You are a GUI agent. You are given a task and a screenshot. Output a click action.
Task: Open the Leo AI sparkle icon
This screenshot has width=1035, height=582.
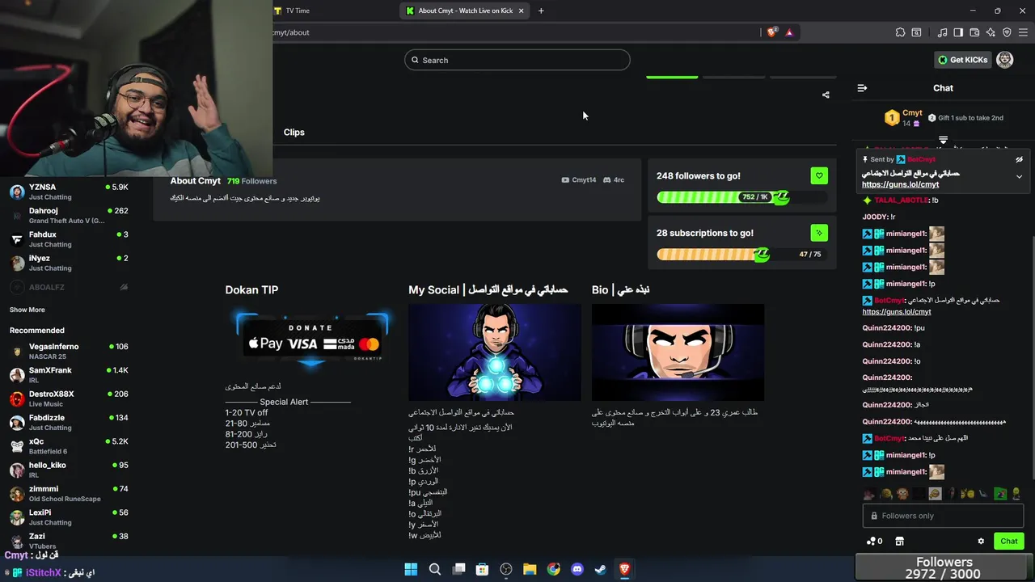pyautogui.click(x=991, y=32)
